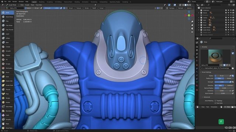
Task: Select the Grab brush
Action: tap(7, 77)
